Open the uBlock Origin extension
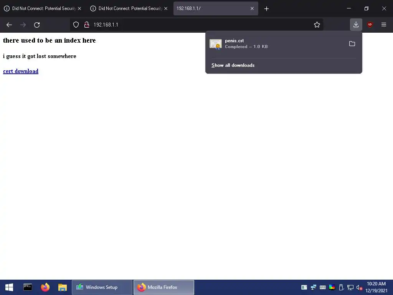393x295 pixels. pyautogui.click(x=370, y=25)
